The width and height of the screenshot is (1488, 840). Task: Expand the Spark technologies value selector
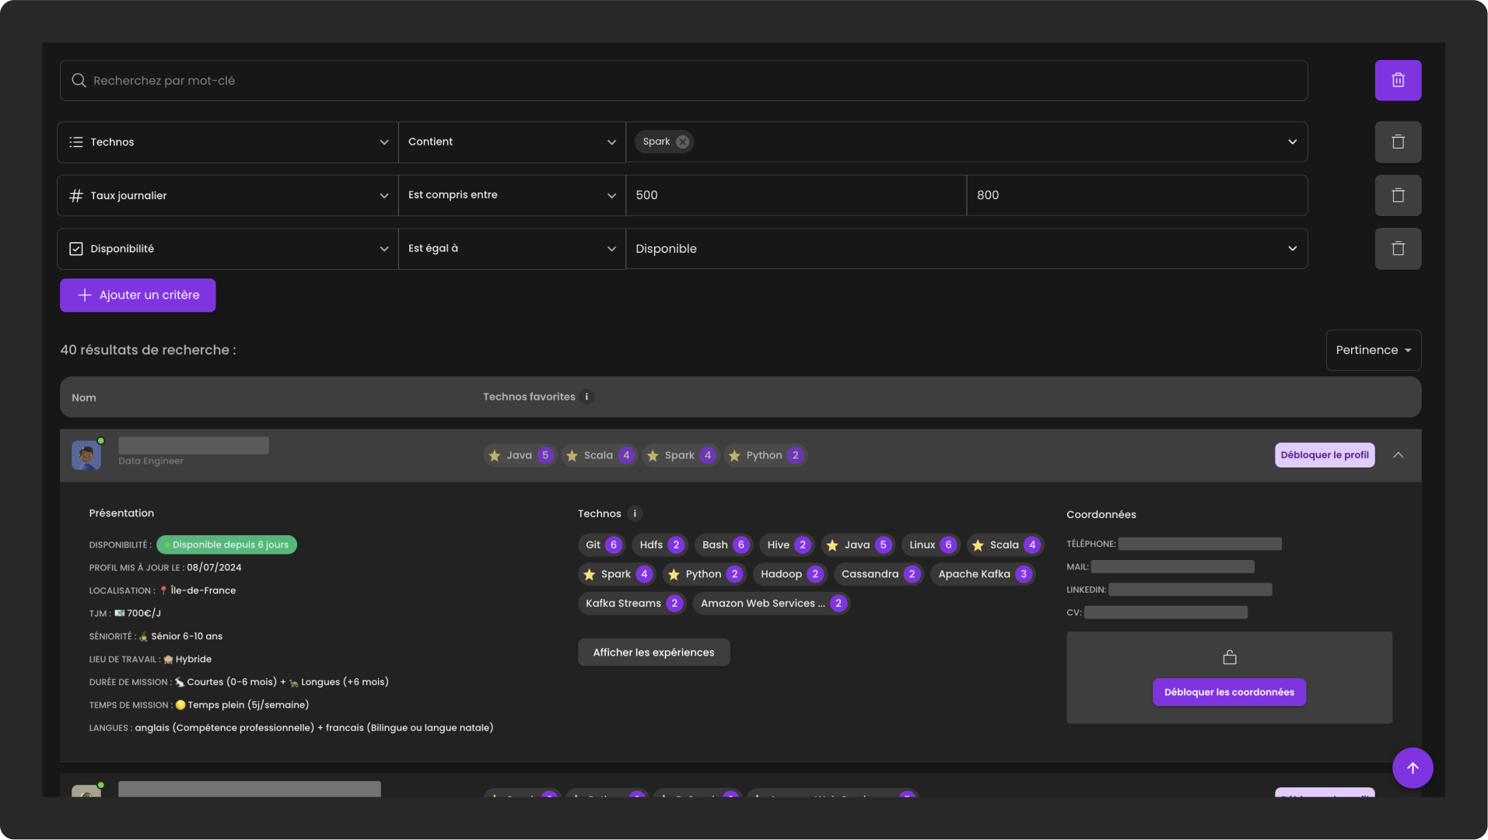[x=1292, y=142]
